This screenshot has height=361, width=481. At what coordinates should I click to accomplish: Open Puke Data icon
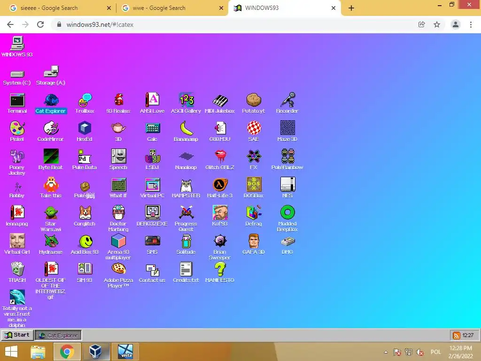pyautogui.click(x=85, y=159)
